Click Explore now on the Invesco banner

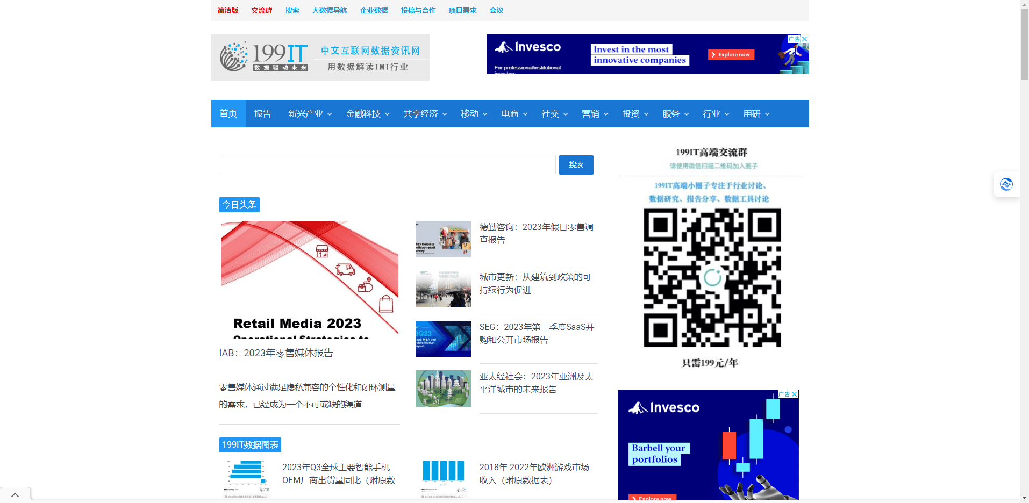click(731, 55)
